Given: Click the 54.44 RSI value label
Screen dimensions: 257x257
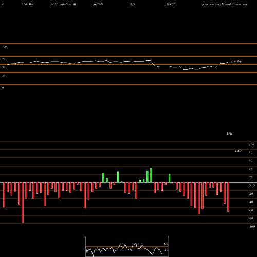Looking at the screenshot, I should pos(236,61).
